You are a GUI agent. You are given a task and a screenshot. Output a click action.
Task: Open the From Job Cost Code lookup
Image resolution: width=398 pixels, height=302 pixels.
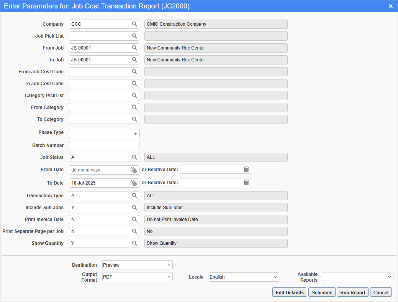134,72
